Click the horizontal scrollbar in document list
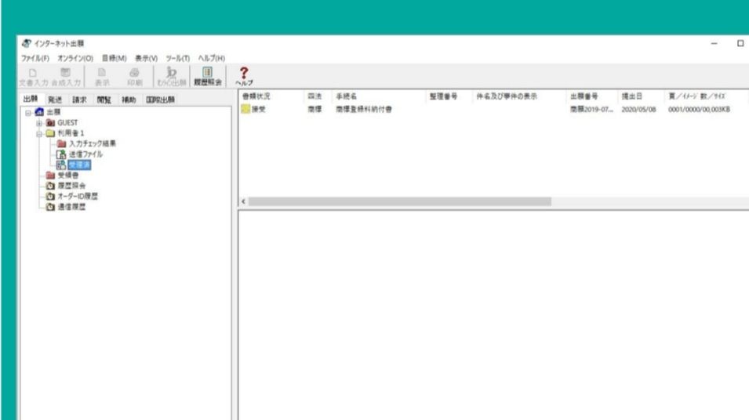Viewport: 749px width, 420px height. coord(400,201)
